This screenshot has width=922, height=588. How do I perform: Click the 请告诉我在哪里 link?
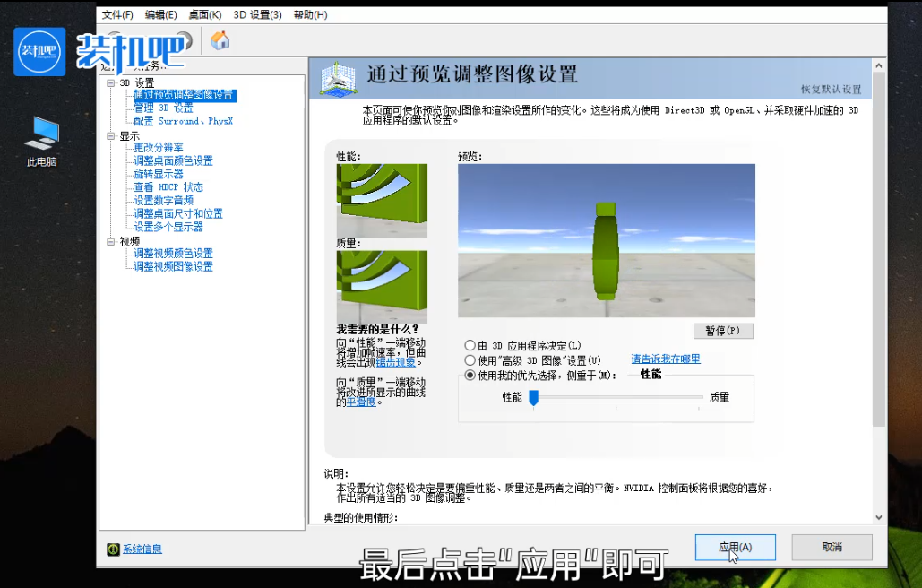tap(665, 360)
